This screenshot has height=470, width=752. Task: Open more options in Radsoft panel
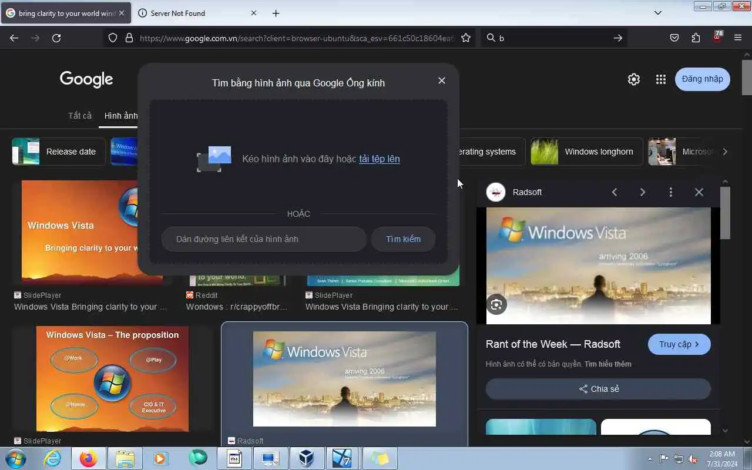coord(670,192)
